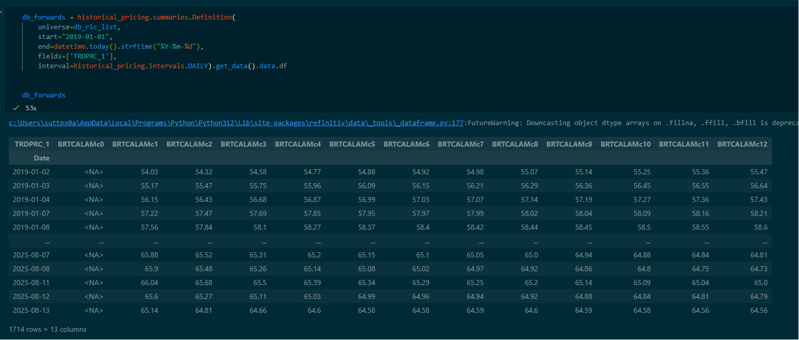Click the <NA> cell in the 2019-01-02 row
799x340 pixels.
coord(94,172)
